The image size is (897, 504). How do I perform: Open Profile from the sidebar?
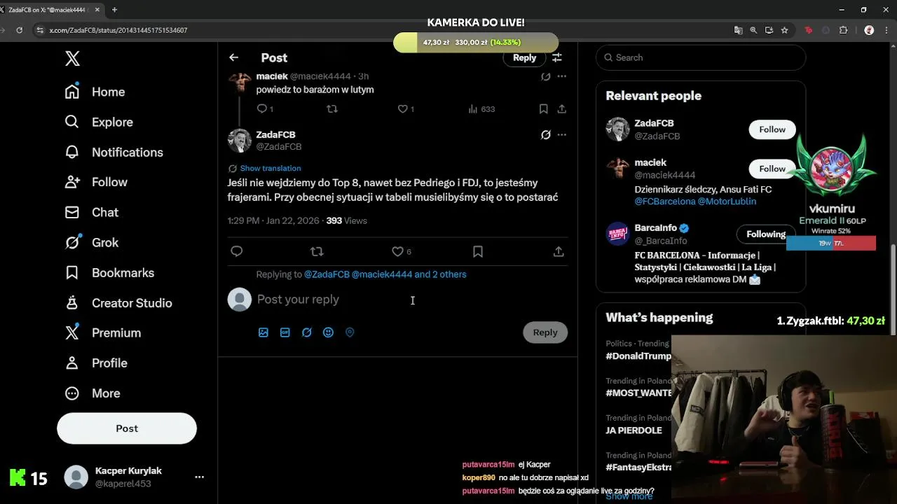tap(96, 363)
